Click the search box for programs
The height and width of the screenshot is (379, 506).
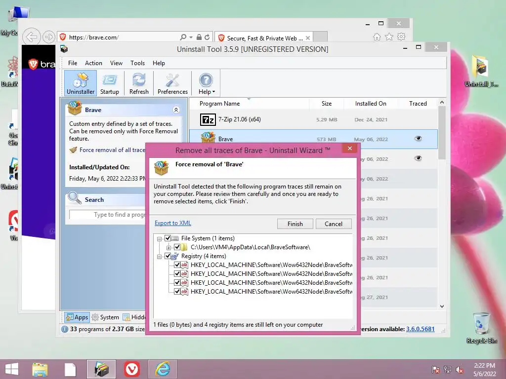[107, 215]
